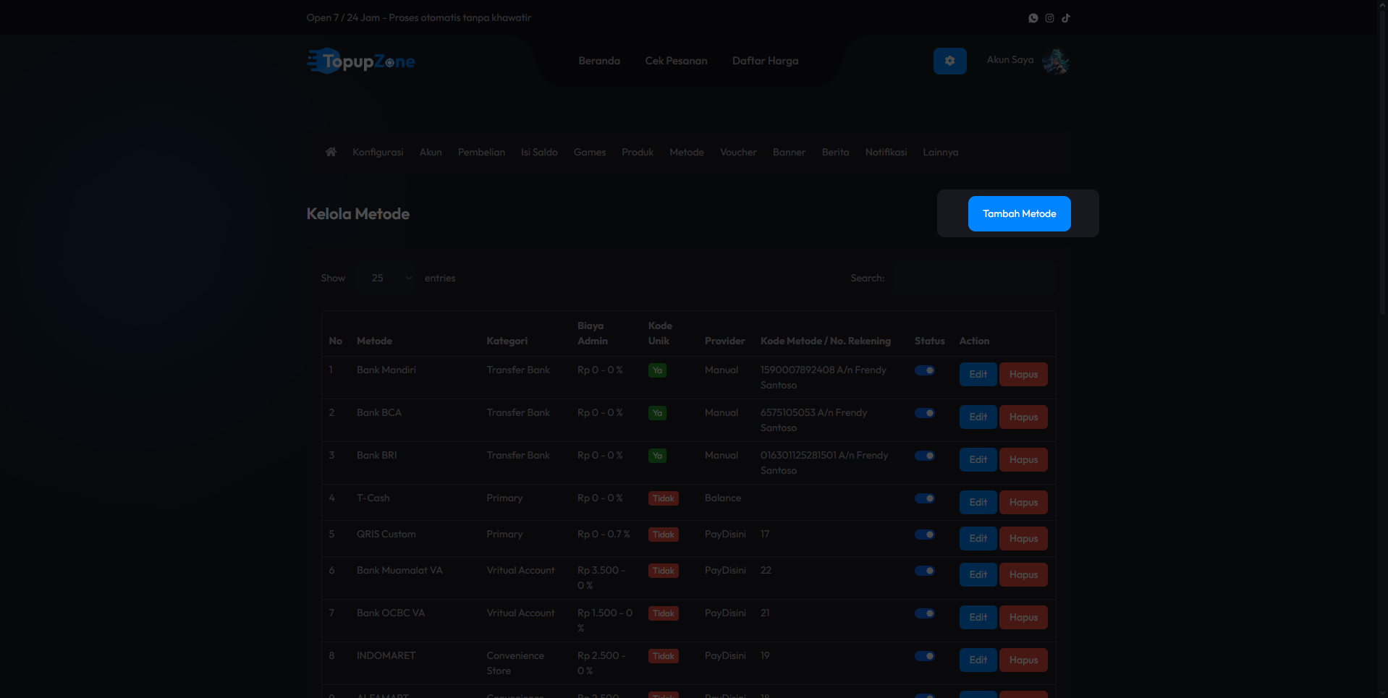Open Konfigurasi admin menu
Screen dimensions: 1388x698
click(378, 152)
